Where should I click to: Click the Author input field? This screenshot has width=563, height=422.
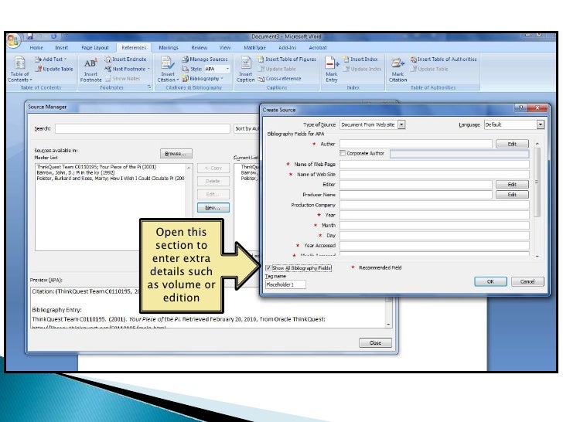tap(416, 144)
